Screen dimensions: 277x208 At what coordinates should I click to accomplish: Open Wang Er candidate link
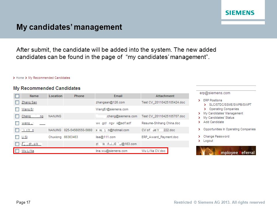(x=28, y=109)
